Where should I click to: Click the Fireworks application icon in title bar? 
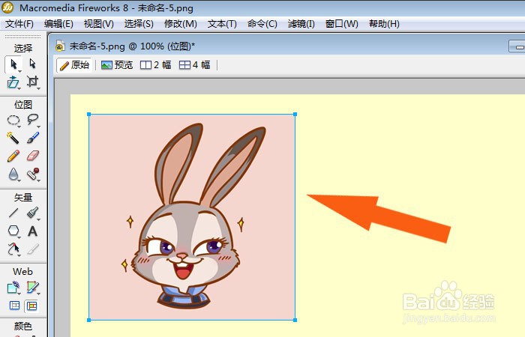(x=7, y=7)
